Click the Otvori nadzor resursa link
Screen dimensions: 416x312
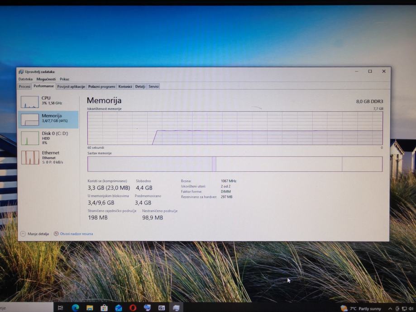pyautogui.click(x=77, y=234)
